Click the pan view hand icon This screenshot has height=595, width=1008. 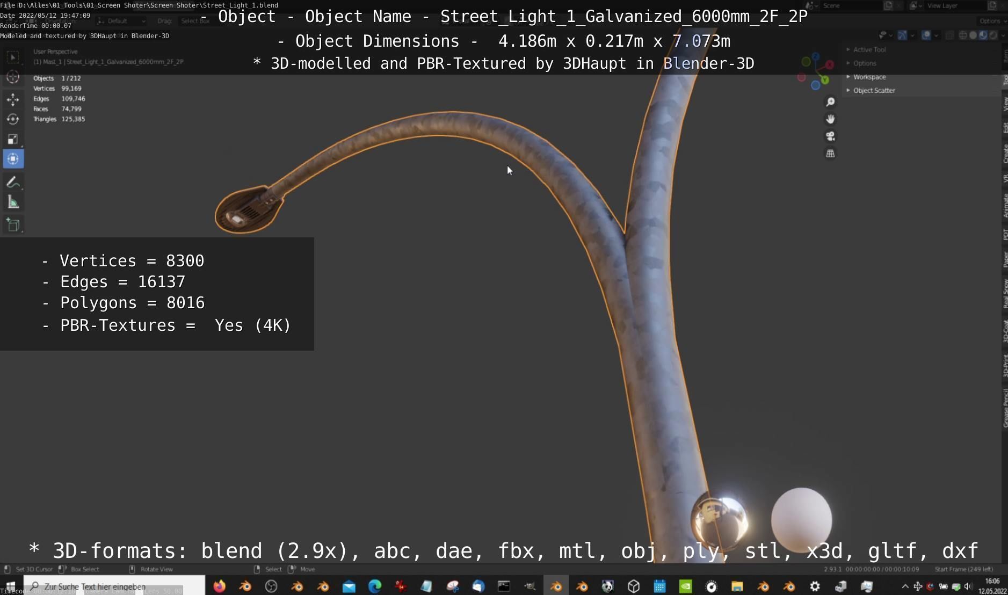pos(830,119)
